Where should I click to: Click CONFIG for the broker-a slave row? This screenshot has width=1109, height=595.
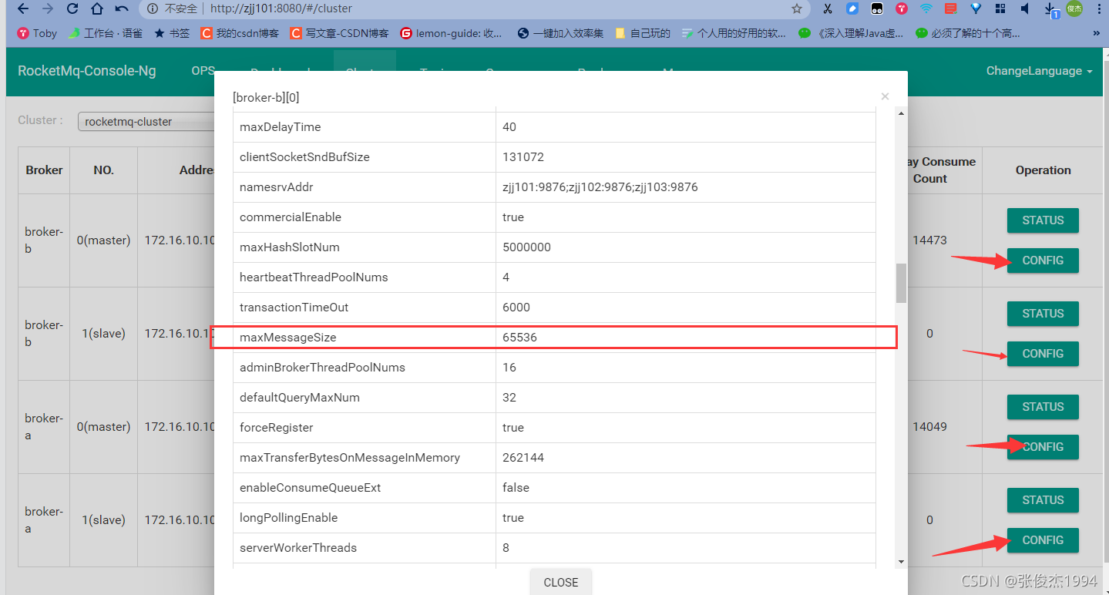(x=1043, y=540)
